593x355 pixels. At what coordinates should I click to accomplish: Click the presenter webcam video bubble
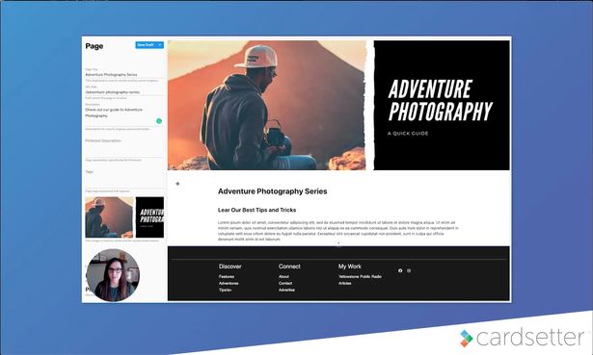tap(113, 275)
